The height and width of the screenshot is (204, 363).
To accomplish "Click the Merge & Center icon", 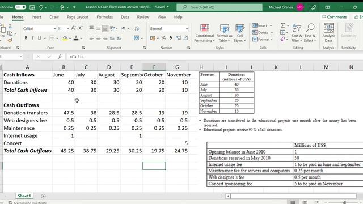I will pos(136,38).
